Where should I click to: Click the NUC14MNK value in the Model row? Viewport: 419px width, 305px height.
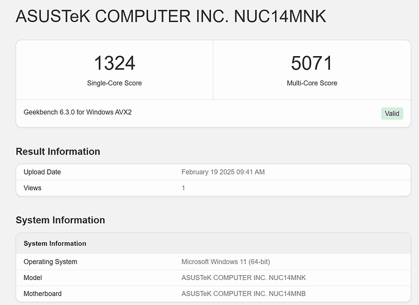point(243,278)
